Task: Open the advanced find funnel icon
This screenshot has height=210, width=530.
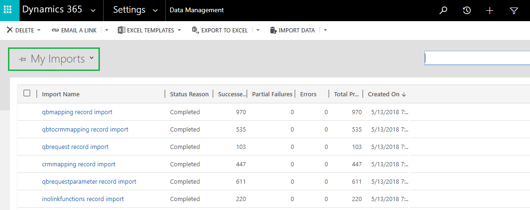Action: point(514,10)
